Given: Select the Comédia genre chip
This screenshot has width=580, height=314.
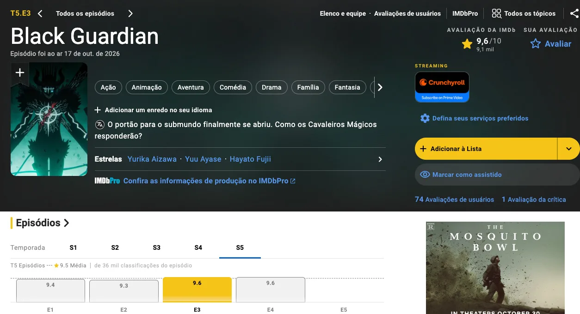Looking at the screenshot, I should pyautogui.click(x=233, y=87).
